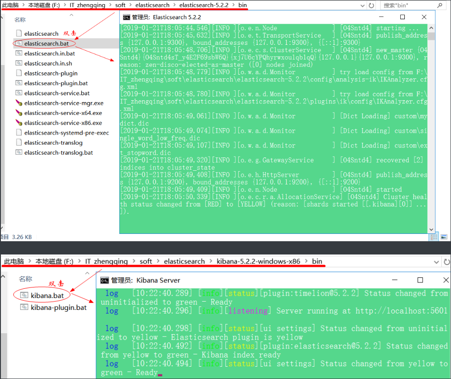Toggle sort arrow above 名称 column in kibana explorer

[87, 273]
